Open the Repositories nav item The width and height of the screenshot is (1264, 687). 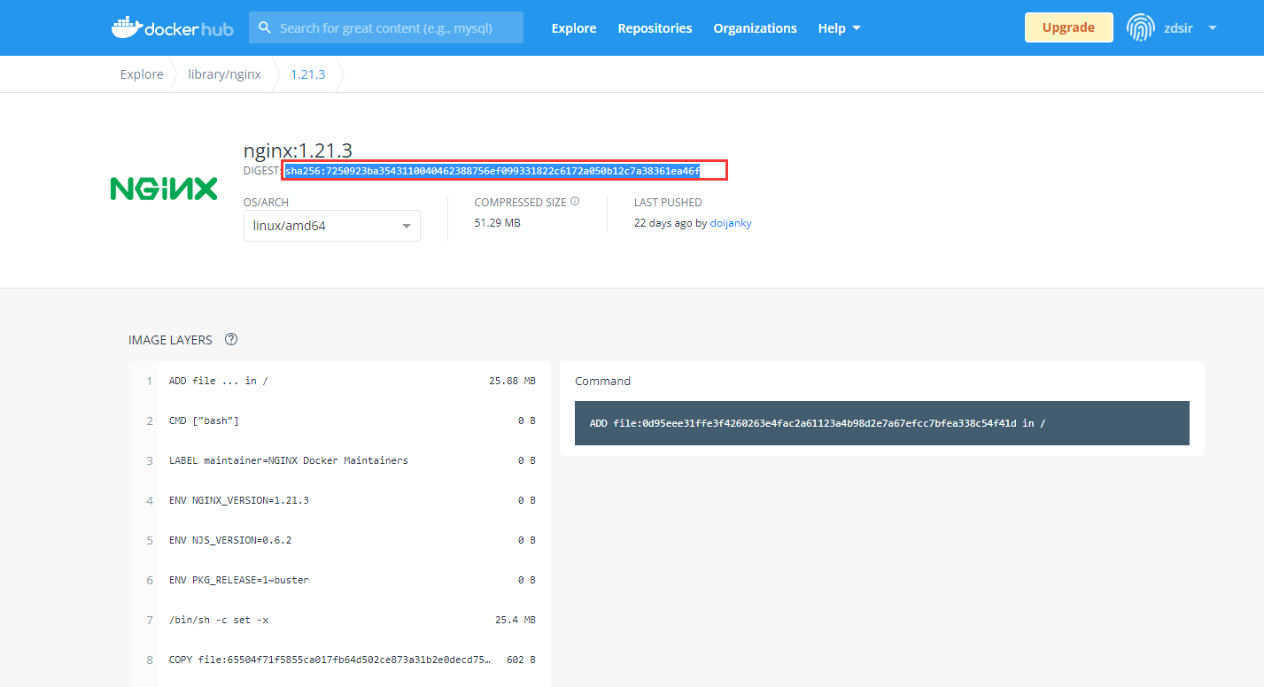[x=655, y=28]
